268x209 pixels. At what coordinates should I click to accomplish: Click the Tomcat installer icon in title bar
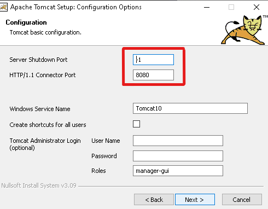point(3,7)
